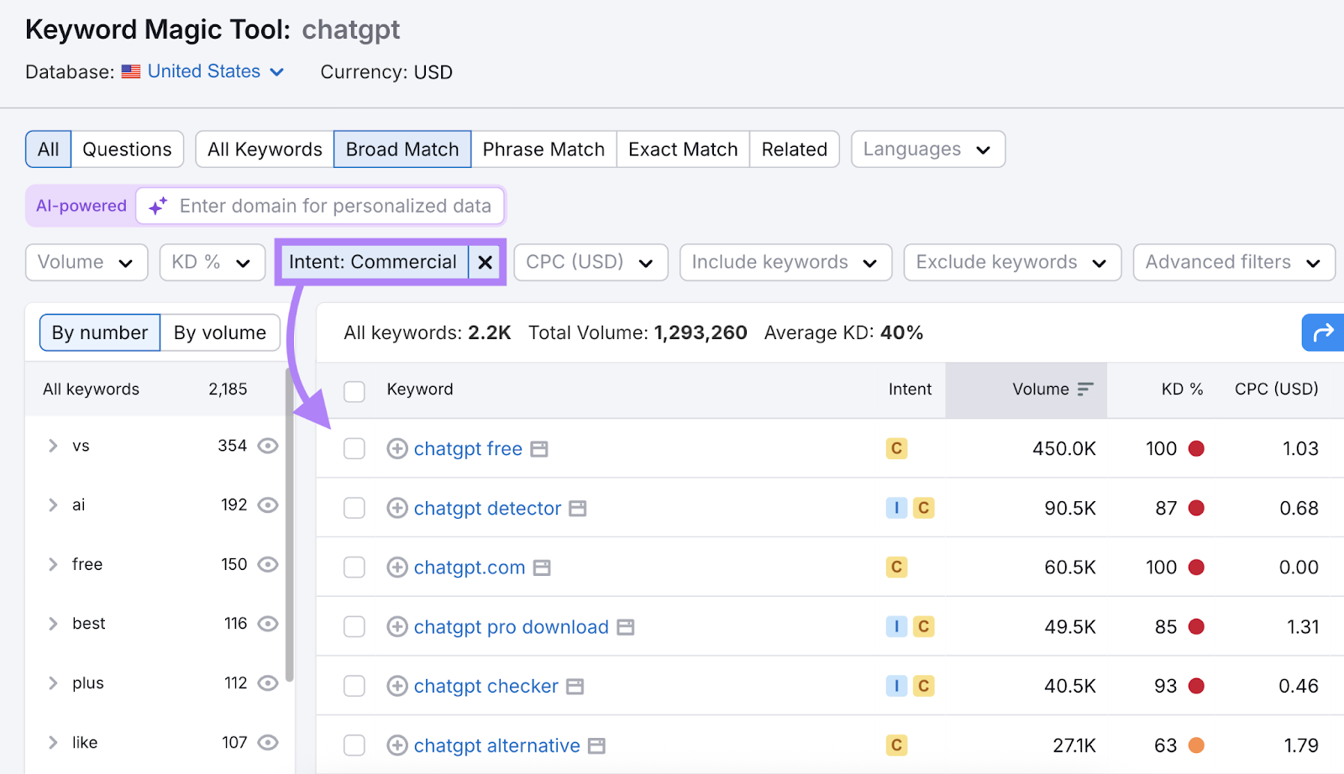Select the Exact Match tab
The height and width of the screenshot is (774, 1344).
(682, 149)
